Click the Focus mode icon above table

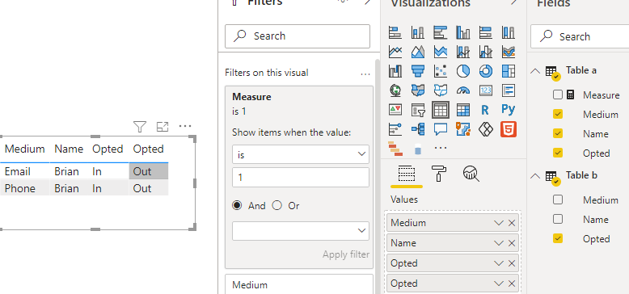[162, 127]
